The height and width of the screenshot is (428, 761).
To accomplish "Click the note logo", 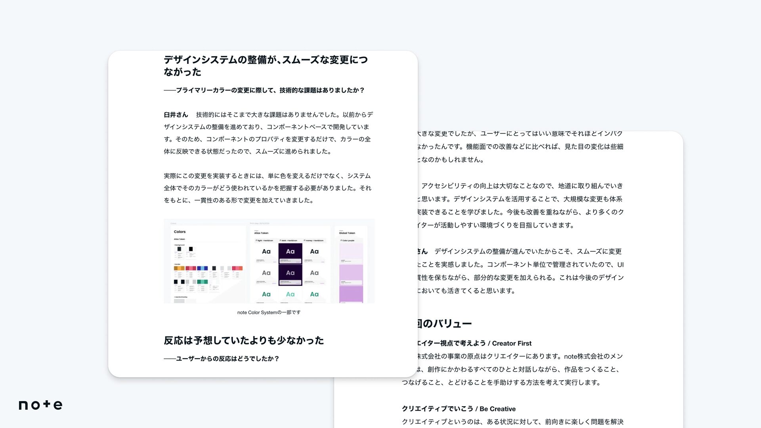I will click(x=40, y=405).
